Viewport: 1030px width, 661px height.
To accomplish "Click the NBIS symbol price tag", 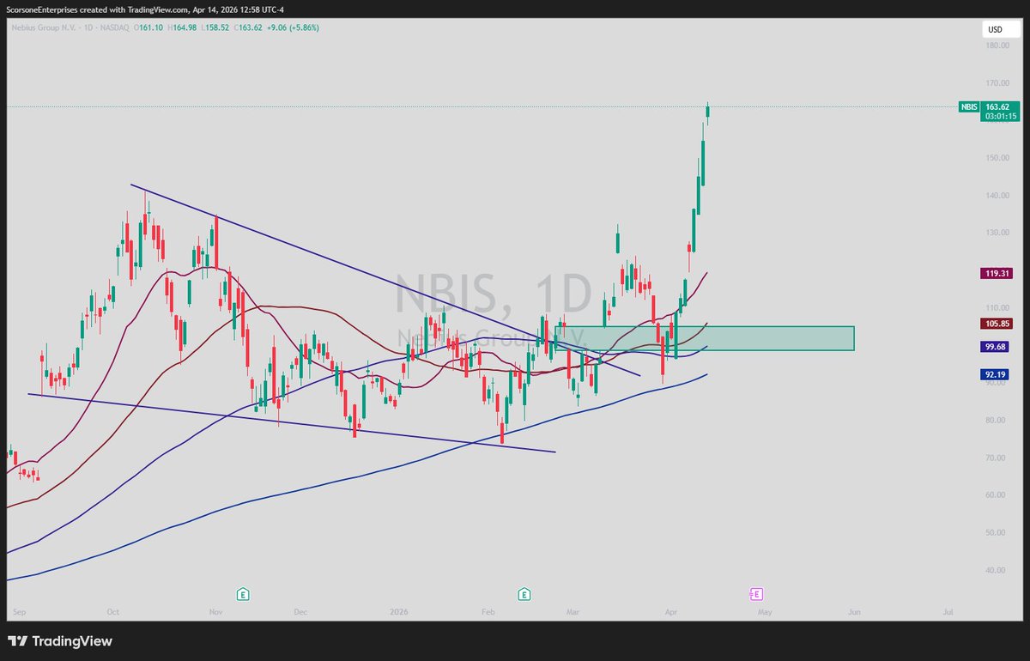I will click(x=968, y=106).
